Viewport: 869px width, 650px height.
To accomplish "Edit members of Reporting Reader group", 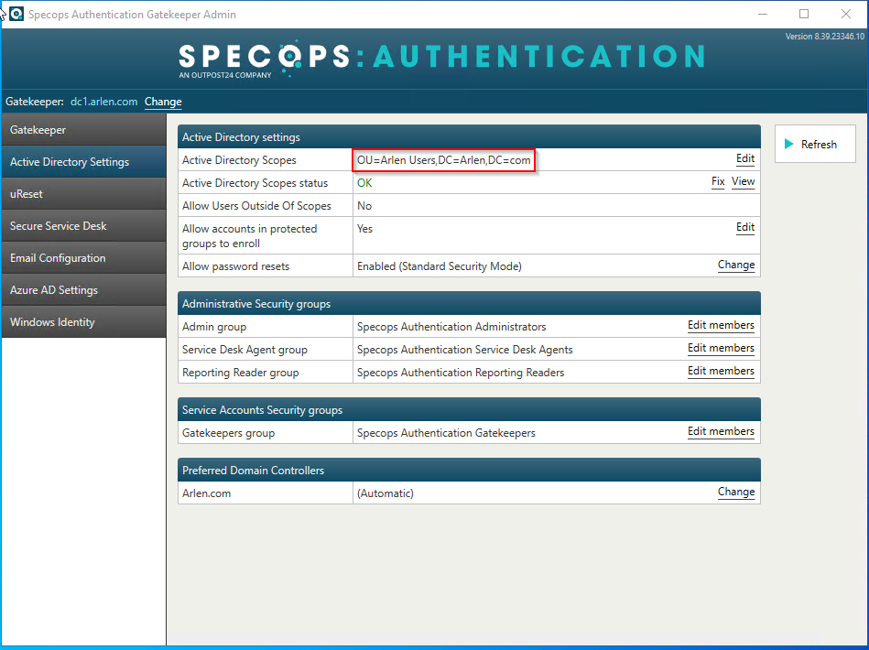I will tap(721, 371).
